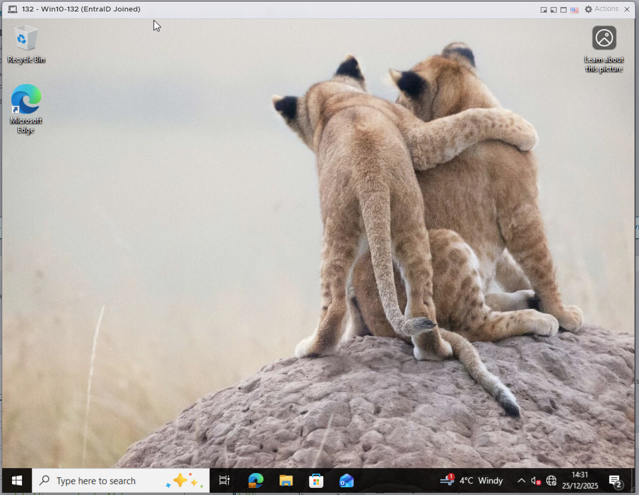This screenshot has height=495, width=639.
Task: Open the 4°C Windy weather widget
Action: (x=472, y=481)
